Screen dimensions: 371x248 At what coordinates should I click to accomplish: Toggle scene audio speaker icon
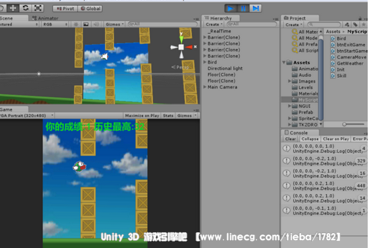tap(96, 24)
